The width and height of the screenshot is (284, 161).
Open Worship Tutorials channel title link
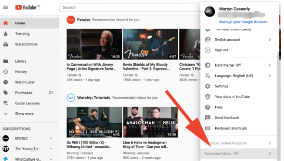[94, 98]
